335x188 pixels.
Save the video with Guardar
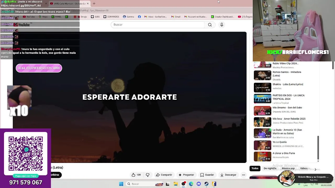pyautogui.click(x=207, y=175)
